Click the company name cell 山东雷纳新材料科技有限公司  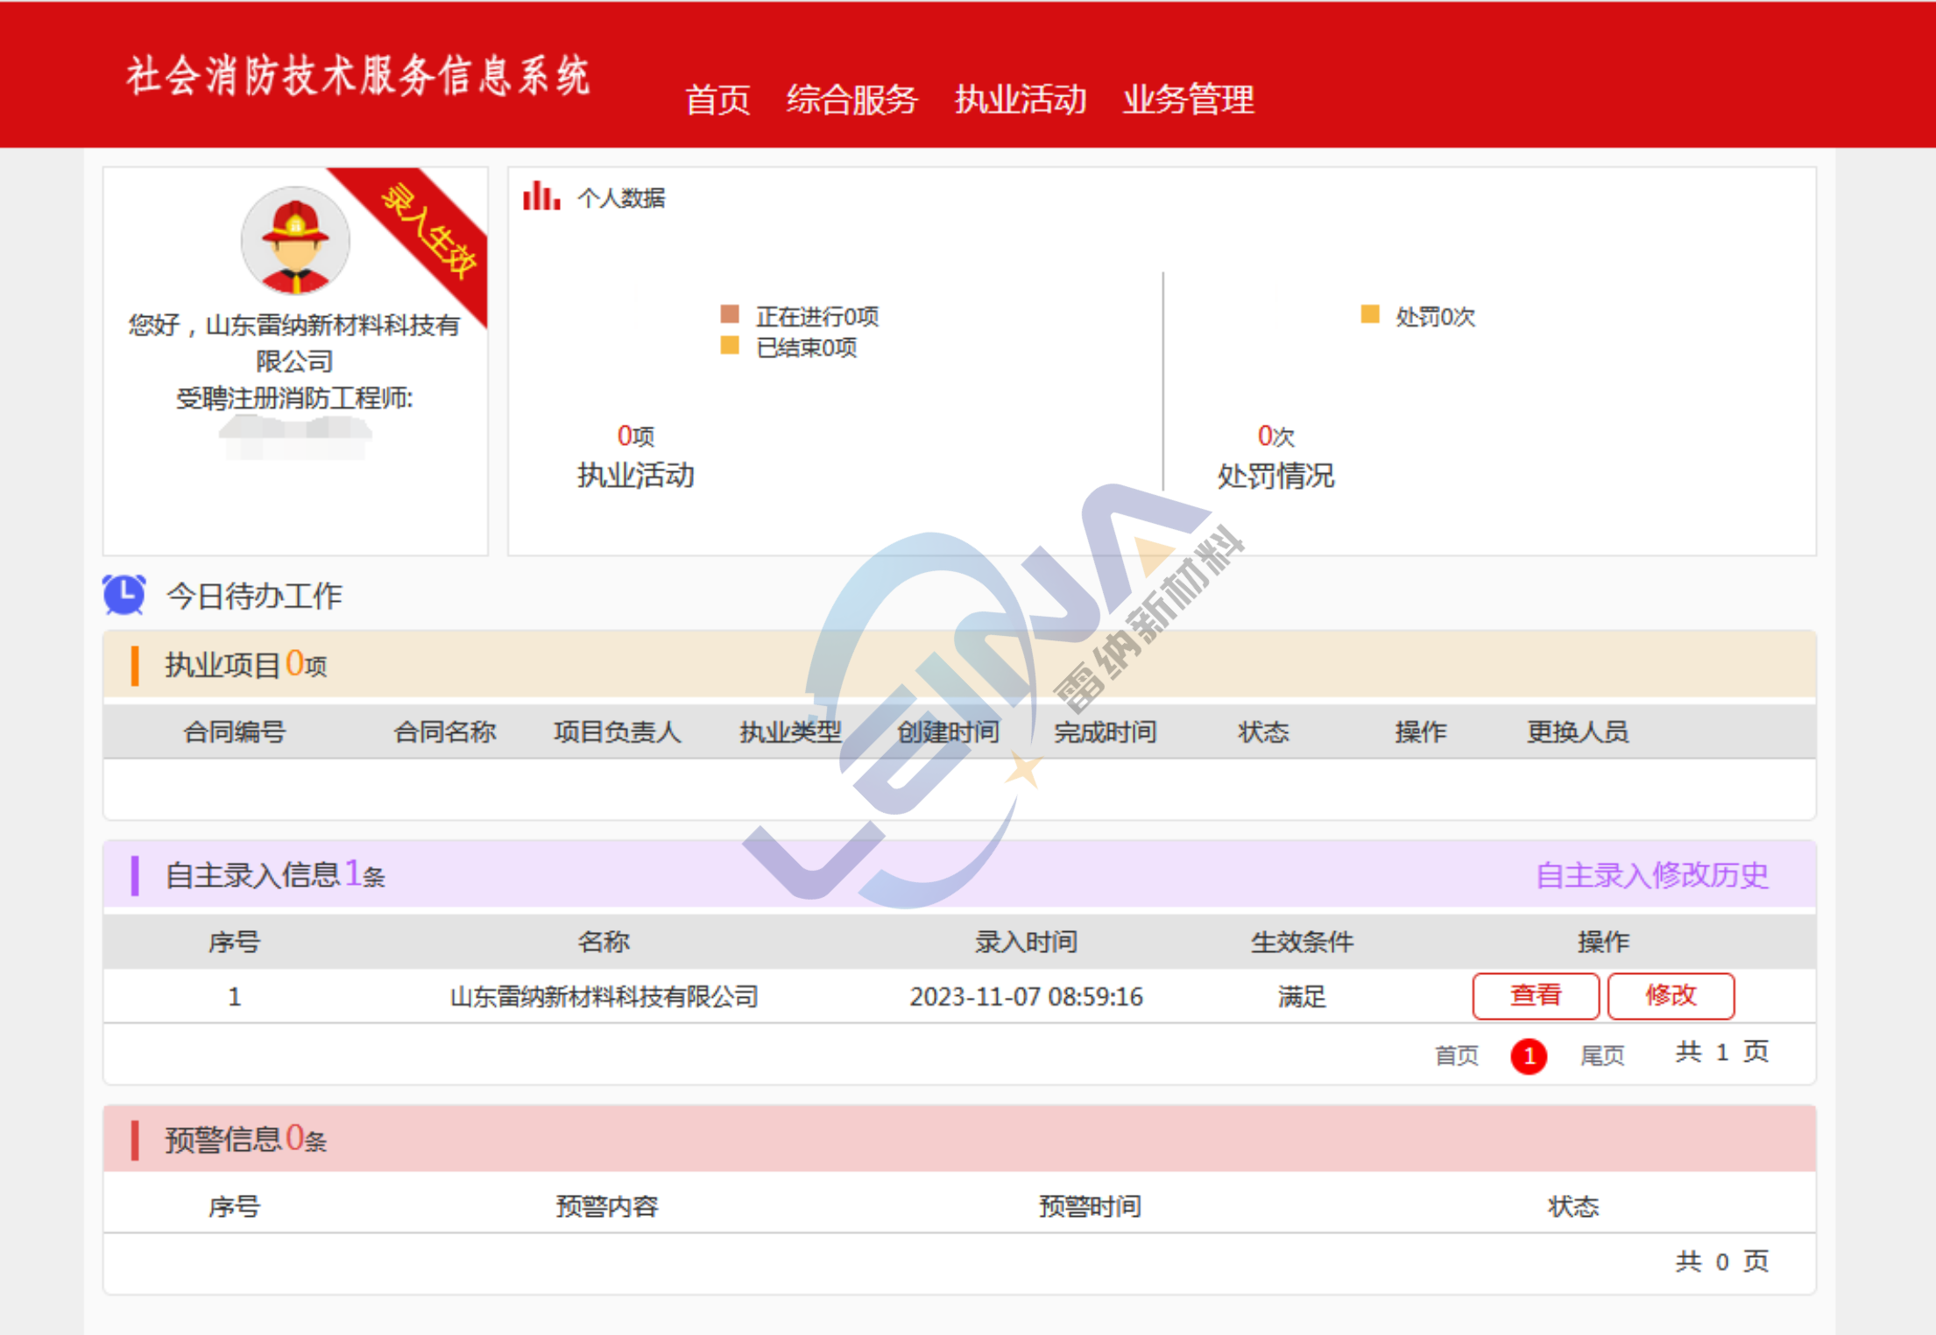604,996
